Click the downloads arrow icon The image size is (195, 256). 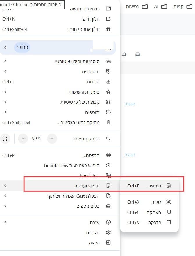[x=108, y=82]
